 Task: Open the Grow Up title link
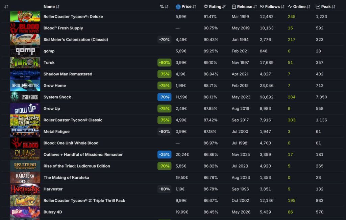[52, 108]
